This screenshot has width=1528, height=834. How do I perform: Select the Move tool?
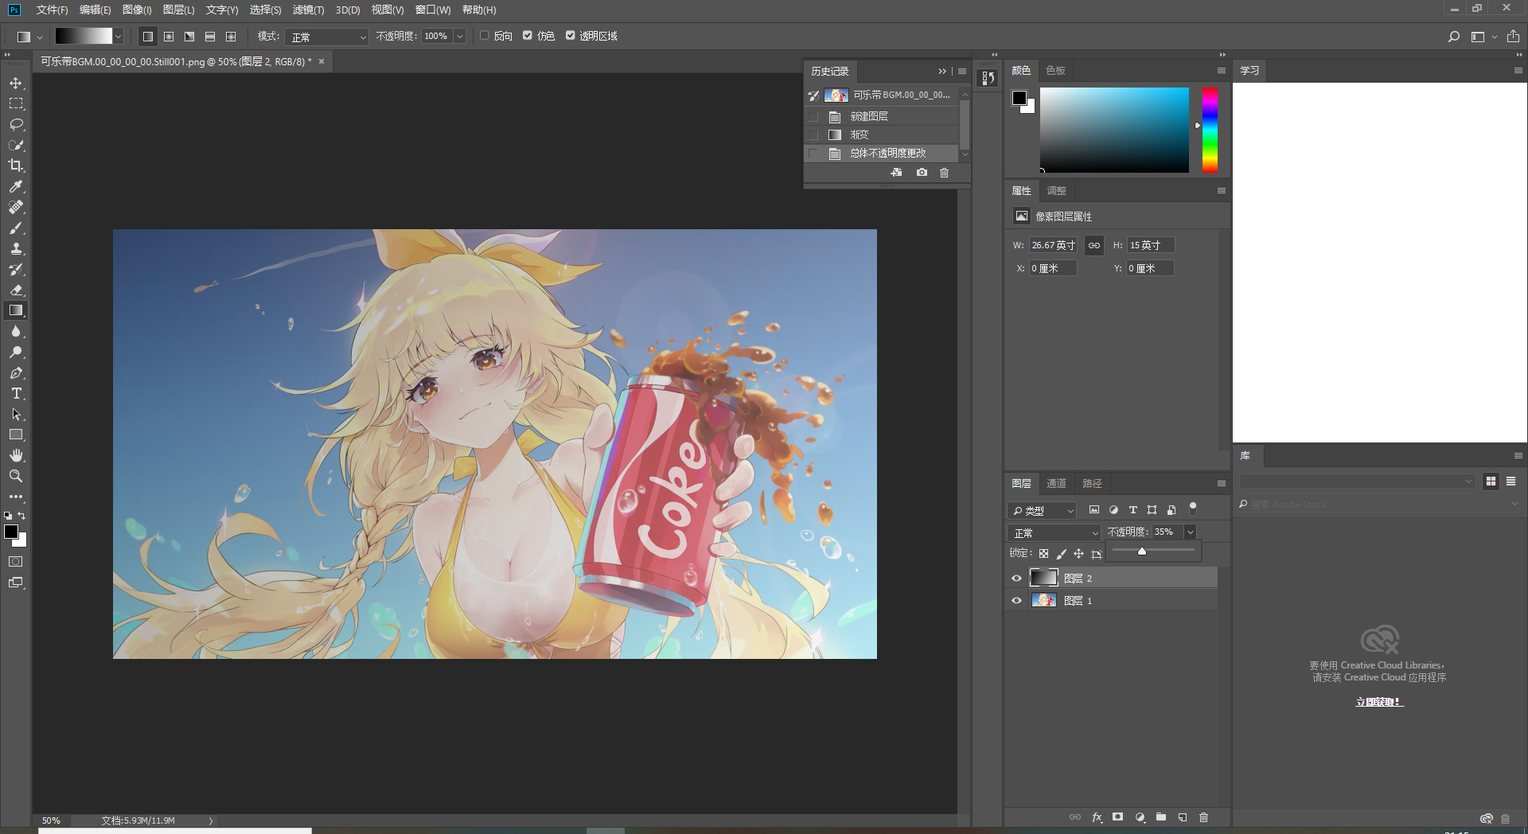pos(16,84)
